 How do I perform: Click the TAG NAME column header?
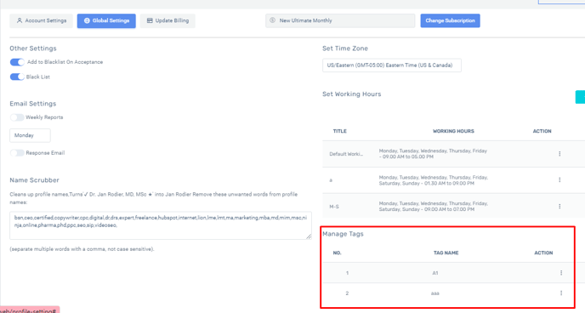click(446, 253)
